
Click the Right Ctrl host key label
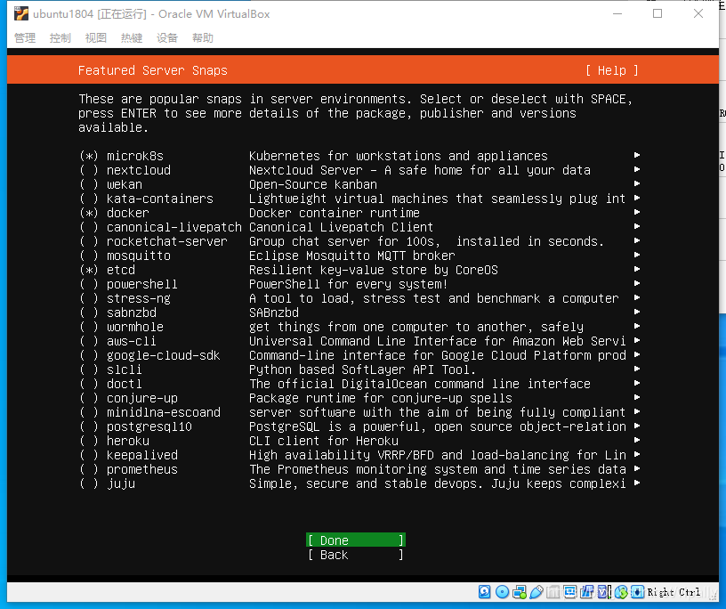(674, 592)
